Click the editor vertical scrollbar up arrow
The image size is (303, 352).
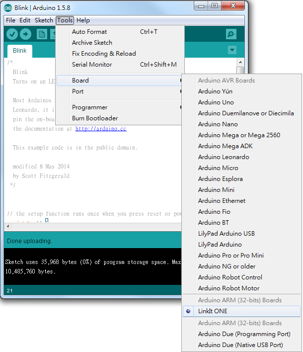240,62
